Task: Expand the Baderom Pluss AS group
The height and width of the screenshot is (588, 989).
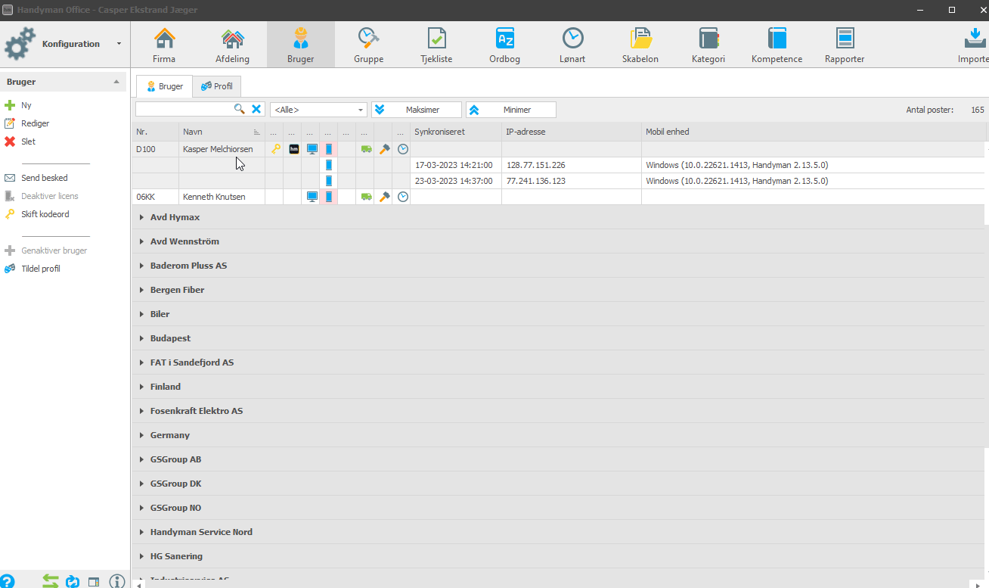Action: click(141, 266)
